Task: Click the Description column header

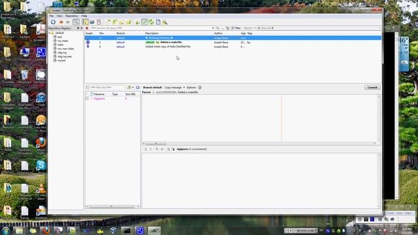Action: coord(152,33)
